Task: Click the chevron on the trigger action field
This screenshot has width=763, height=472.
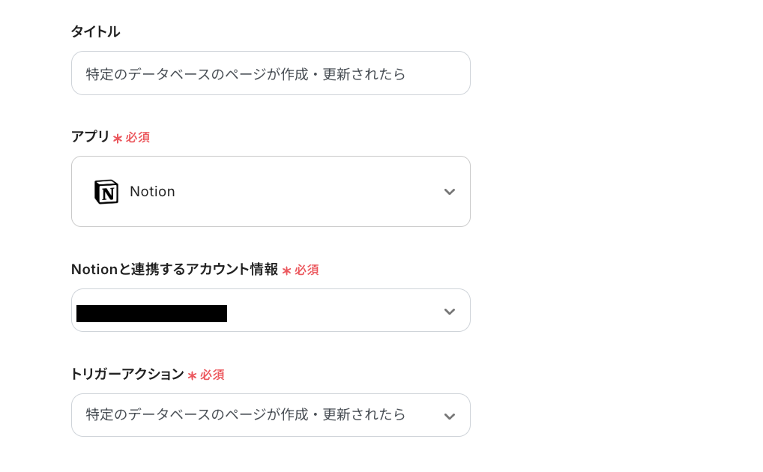Action: [x=450, y=415]
